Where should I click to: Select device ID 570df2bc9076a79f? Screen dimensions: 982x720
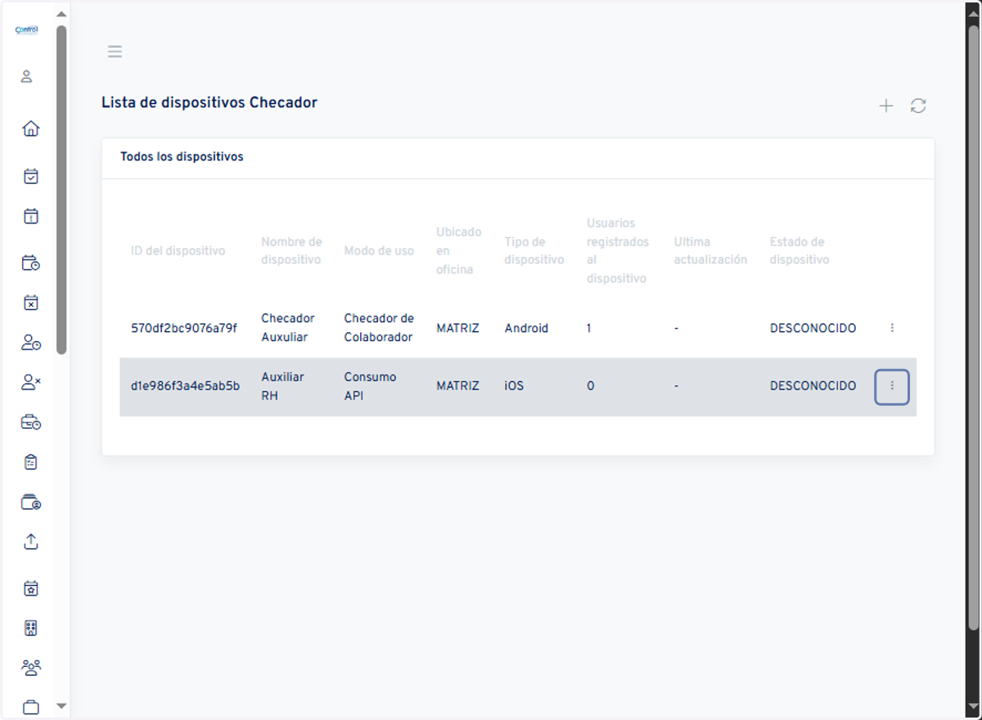184,328
